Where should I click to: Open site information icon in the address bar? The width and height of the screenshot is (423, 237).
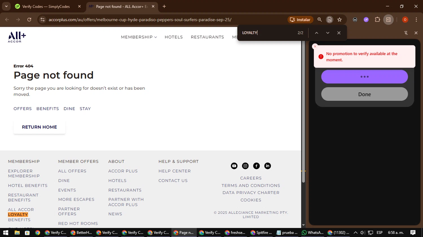(x=43, y=20)
